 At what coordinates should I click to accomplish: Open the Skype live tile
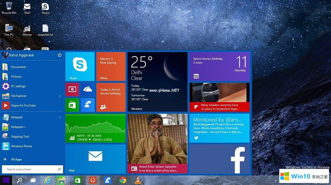click(x=80, y=66)
